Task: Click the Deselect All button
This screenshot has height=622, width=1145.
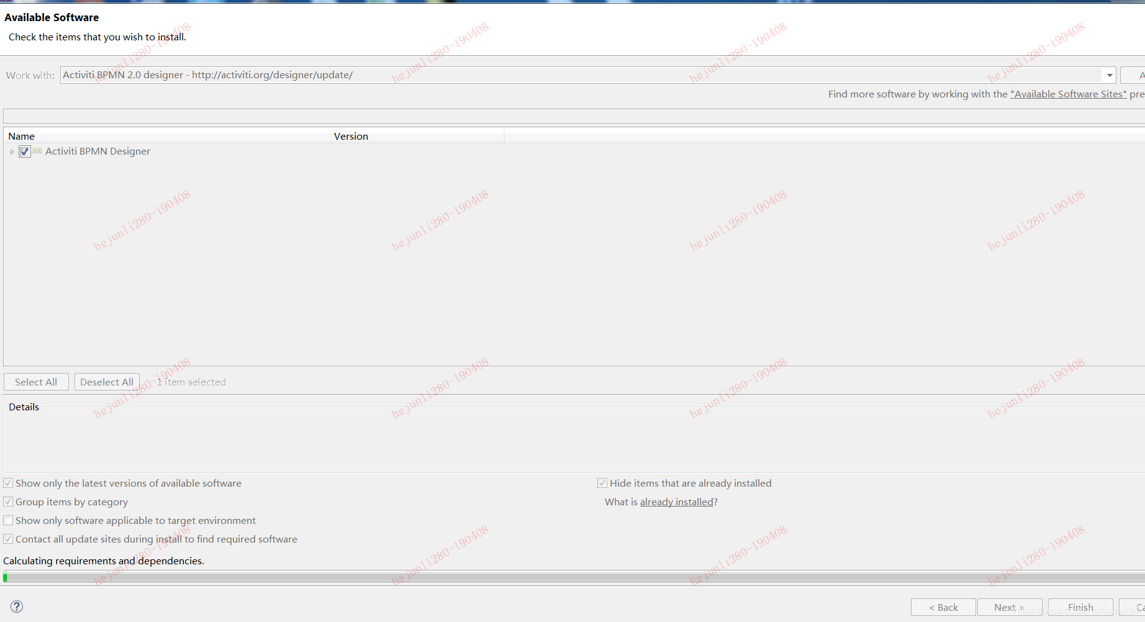Action: pos(107,382)
